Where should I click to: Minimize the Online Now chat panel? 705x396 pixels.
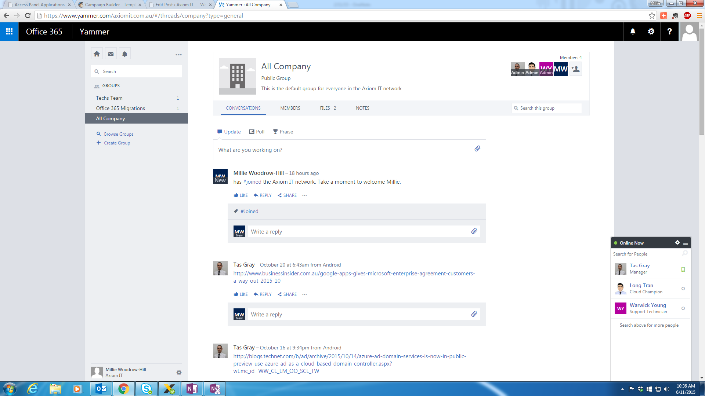pos(685,243)
